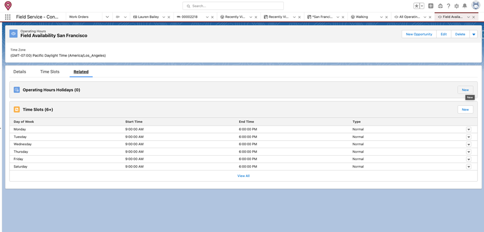Image resolution: width=484 pixels, height=232 pixels.
Task: Click the Delete button
Action: click(460, 34)
